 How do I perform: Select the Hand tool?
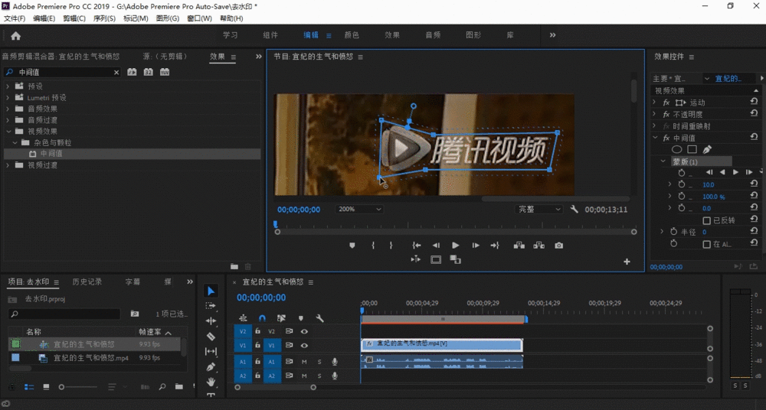(211, 382)
